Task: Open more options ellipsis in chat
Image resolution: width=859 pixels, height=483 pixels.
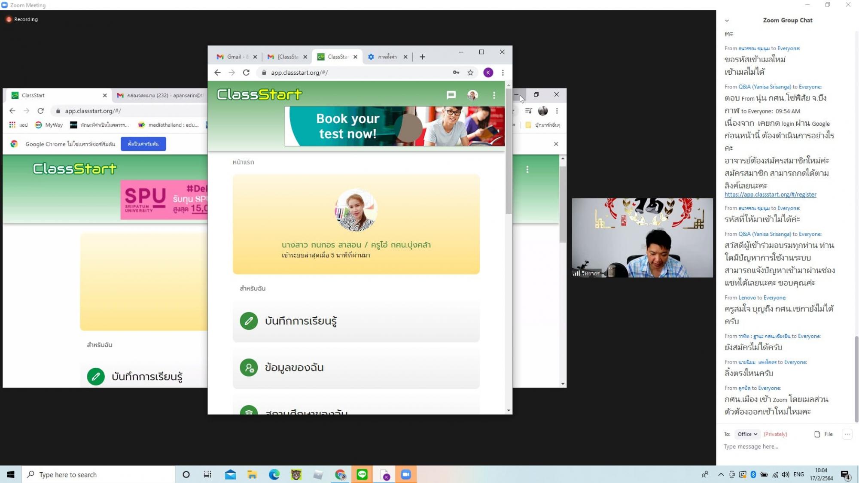Action: (x=847, y=434)
